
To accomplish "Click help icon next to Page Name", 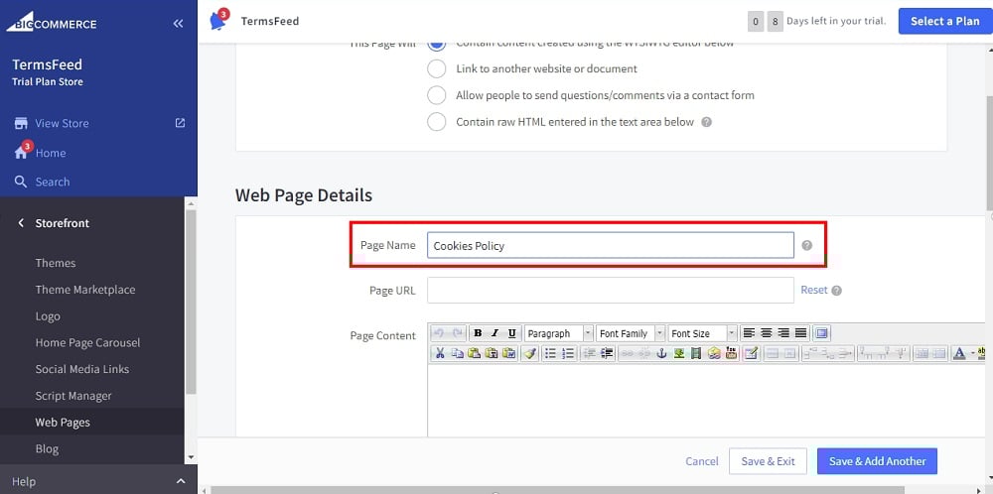I will pos(806,245).
